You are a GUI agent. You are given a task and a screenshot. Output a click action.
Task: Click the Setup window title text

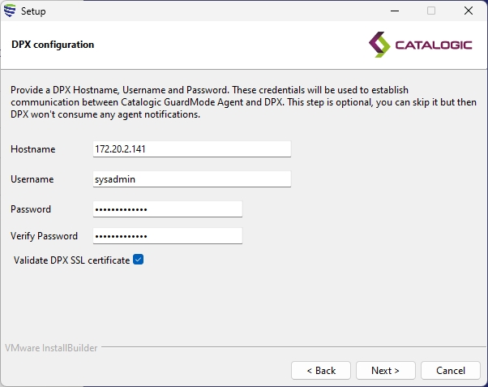pos(33,11)
